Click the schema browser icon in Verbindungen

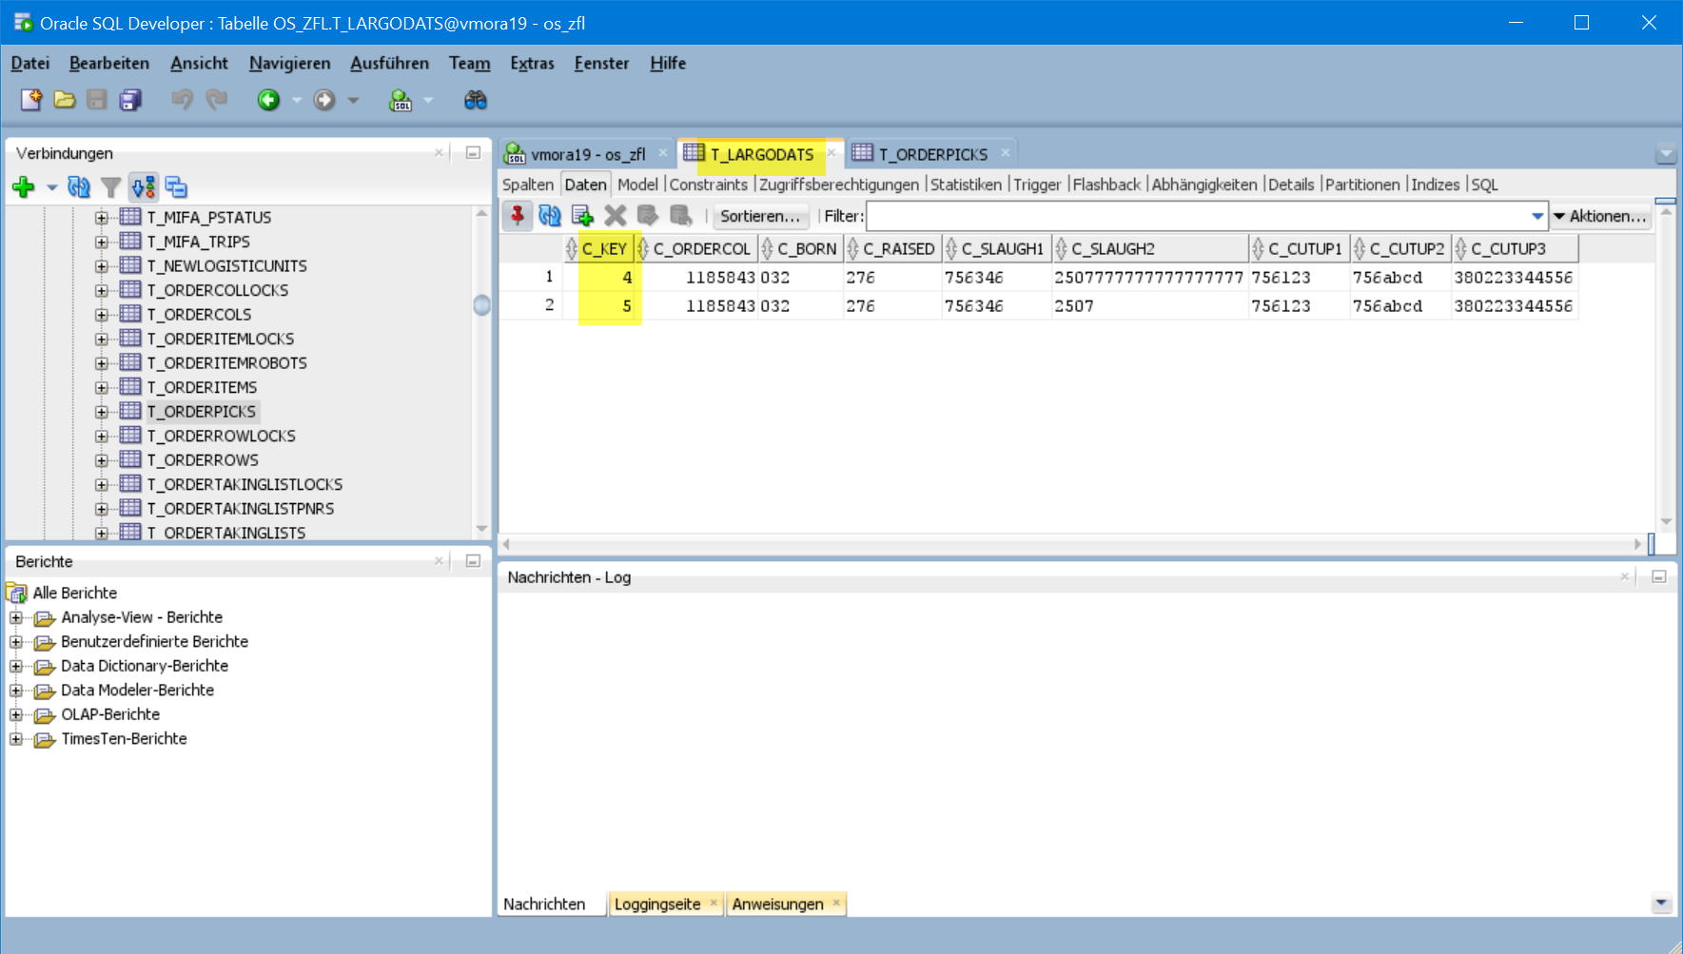pos(144,187)
